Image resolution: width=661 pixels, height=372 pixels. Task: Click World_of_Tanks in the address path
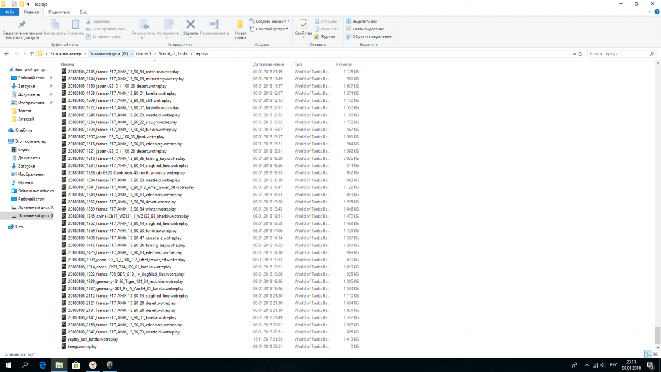pos(173,54)
